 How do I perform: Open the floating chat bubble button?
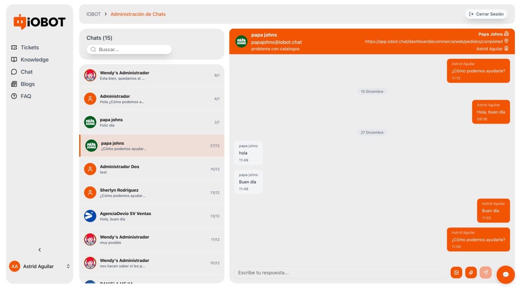(505, 274)
